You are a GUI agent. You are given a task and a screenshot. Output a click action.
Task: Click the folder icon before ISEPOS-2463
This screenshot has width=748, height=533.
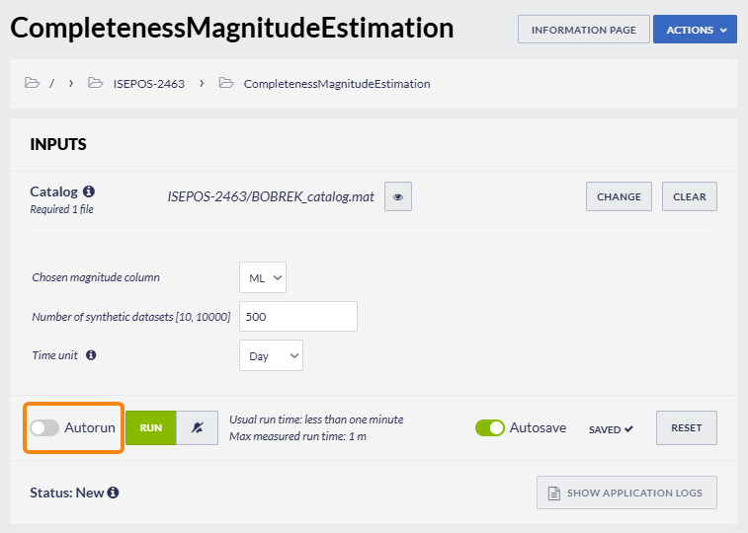[x=96, y=83]
